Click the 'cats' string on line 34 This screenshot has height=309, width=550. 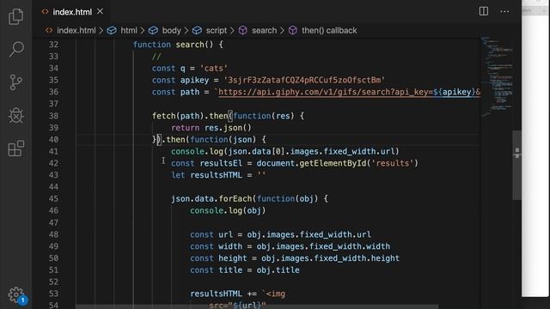(214, 69)
